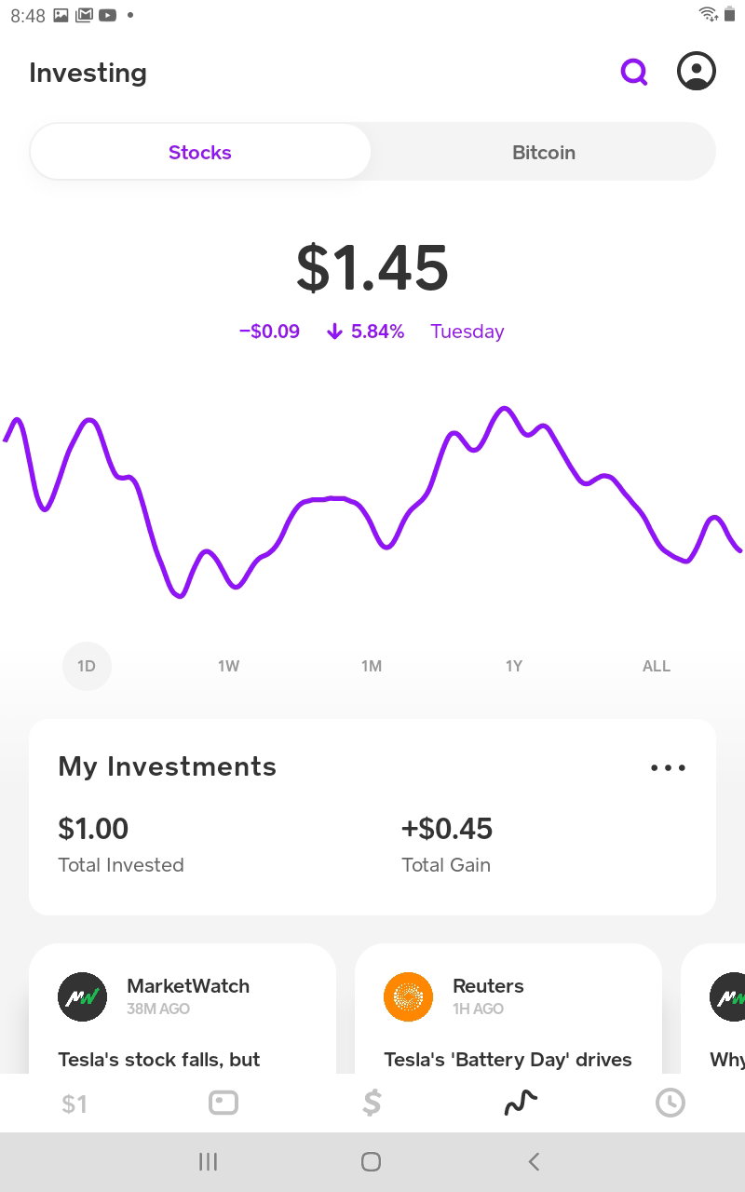Select the ALL chart range

pyautogui.click(x=657, y=666)
